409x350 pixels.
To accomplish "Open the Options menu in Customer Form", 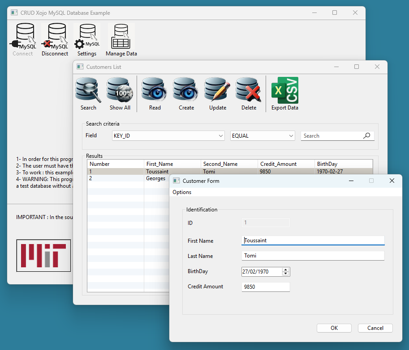I will 182,192.
